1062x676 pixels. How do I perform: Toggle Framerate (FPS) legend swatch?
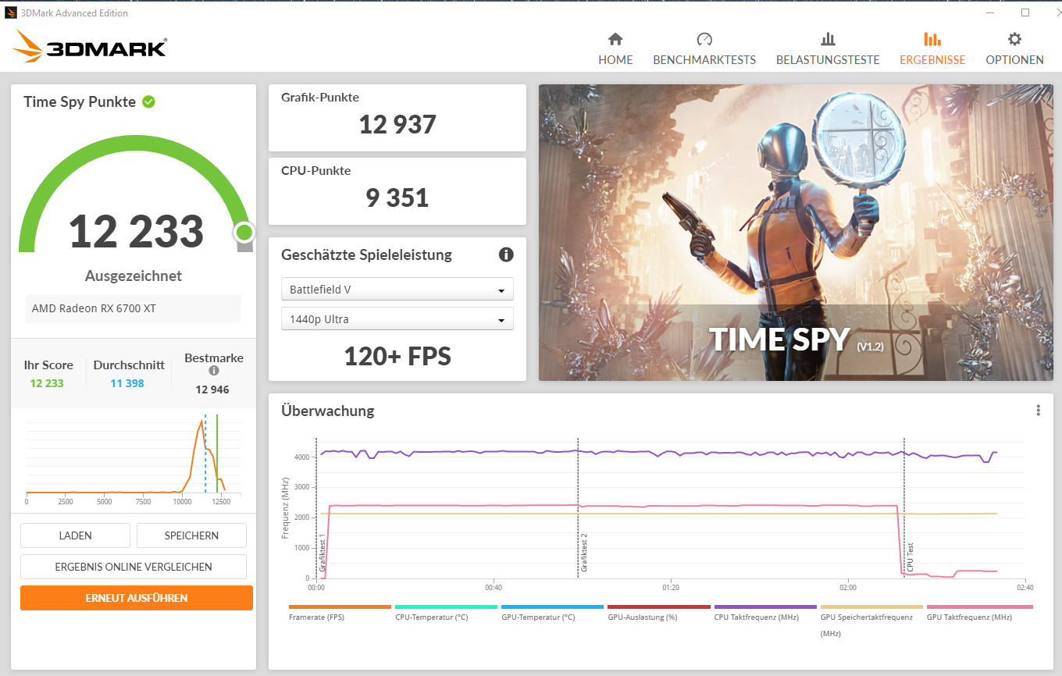tap(340, 607)
